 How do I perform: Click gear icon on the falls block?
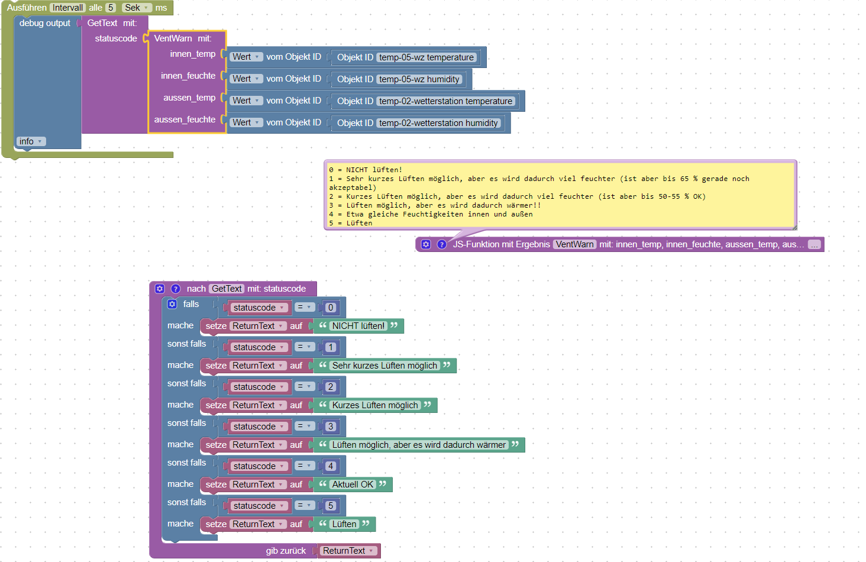coord(172,304)
